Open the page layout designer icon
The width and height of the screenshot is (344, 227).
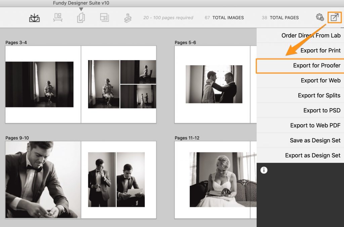[104, 17]
